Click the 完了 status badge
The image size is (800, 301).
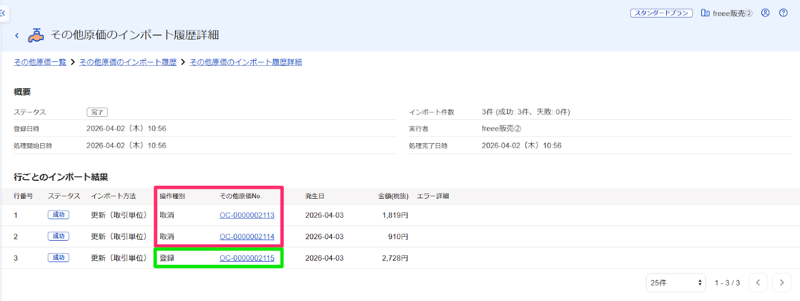pos(97,112)
